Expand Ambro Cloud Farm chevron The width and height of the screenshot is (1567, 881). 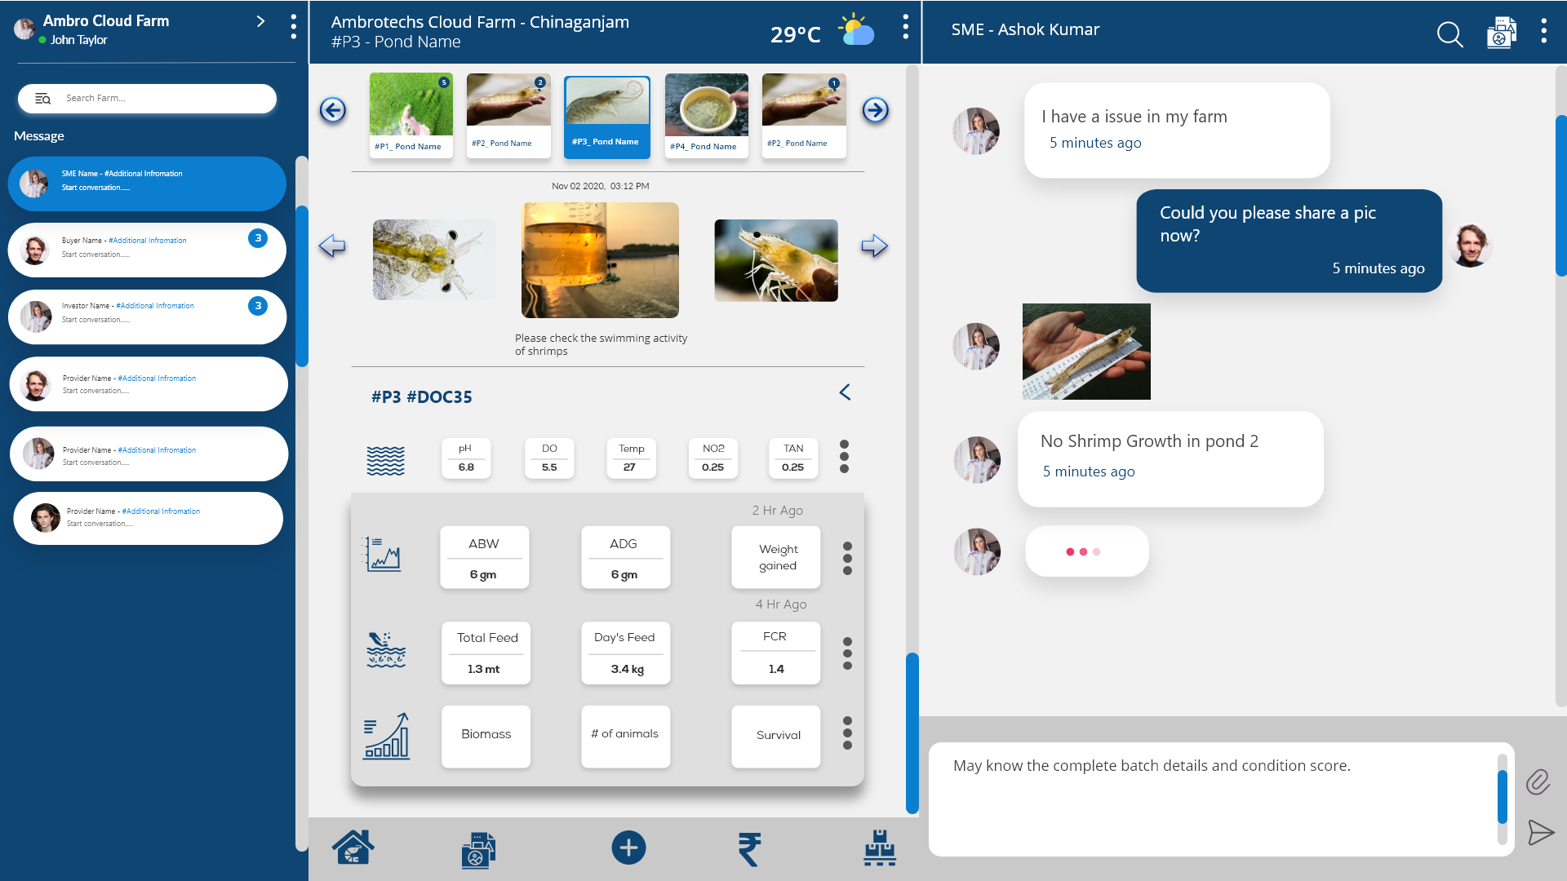pyautogui.click(x=260, y=21)
